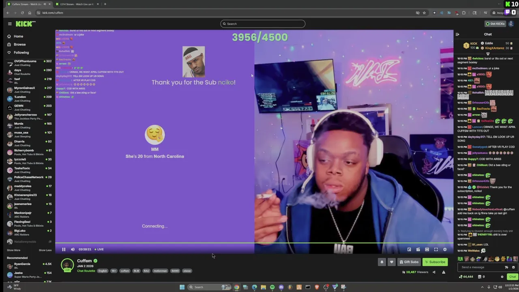Click Cuffem streamer avatar
Screen dimensions: 519x292
67,265
